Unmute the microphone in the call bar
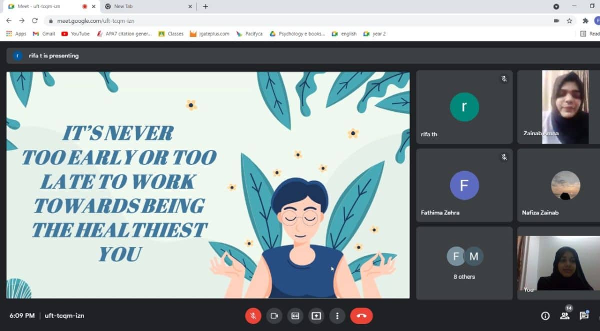Screen dimensions: 600x331 [253, 316]
